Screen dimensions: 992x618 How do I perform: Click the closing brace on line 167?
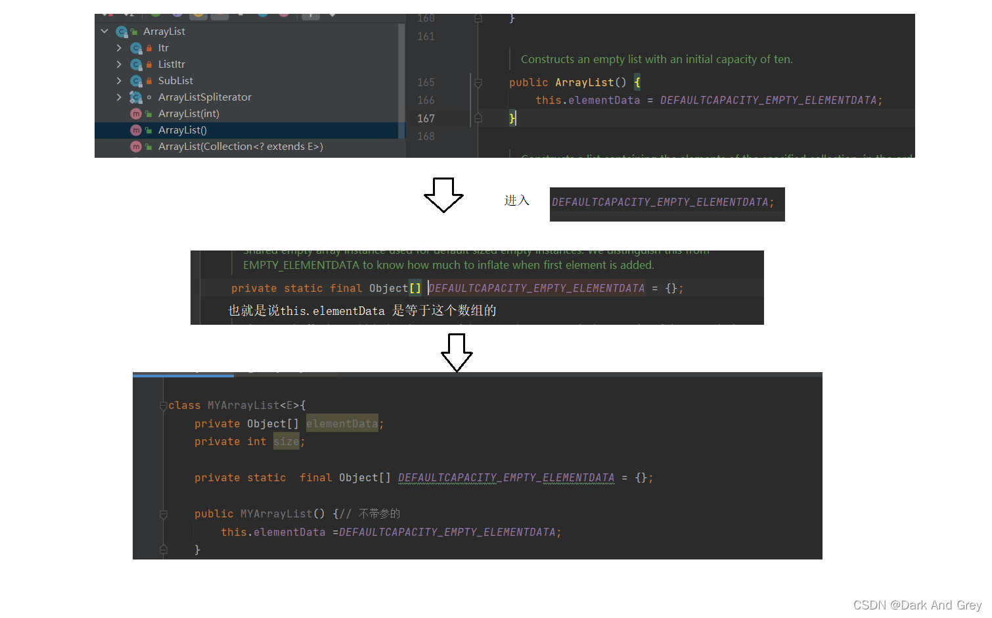512,118
